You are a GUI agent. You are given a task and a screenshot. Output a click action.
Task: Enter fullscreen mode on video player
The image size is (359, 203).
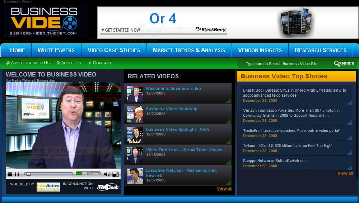pos(116,174)
